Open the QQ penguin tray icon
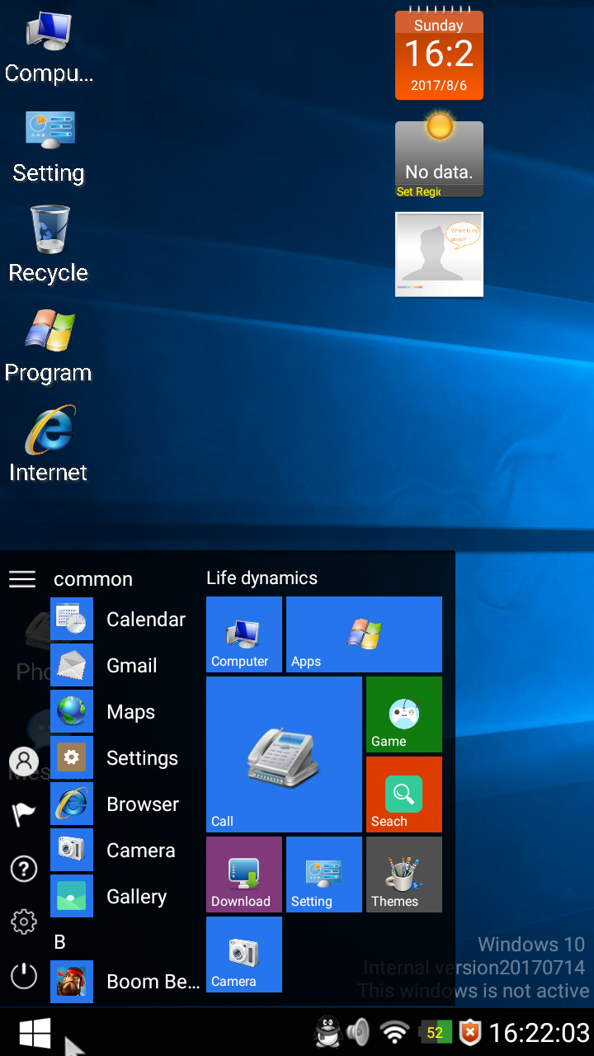The image size is (594, 1056). 328,1032
